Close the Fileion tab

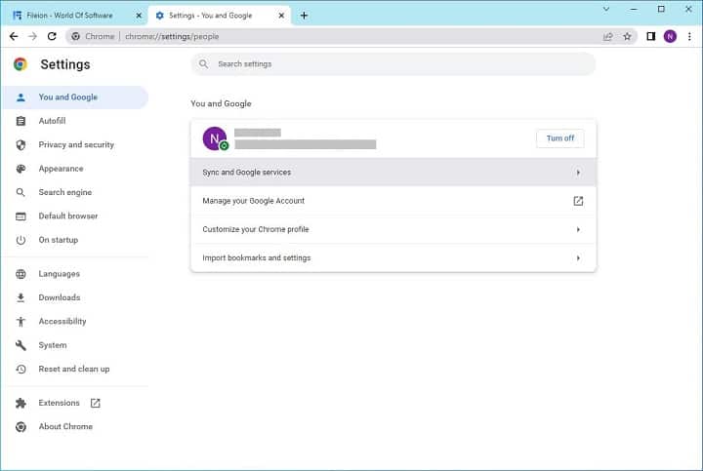[139, 16]
